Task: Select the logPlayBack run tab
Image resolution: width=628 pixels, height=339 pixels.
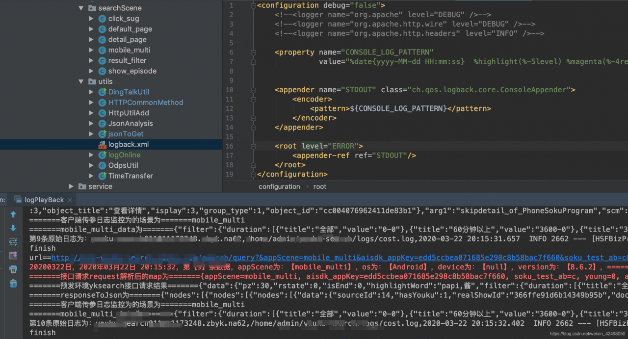Action: [44, 200]
